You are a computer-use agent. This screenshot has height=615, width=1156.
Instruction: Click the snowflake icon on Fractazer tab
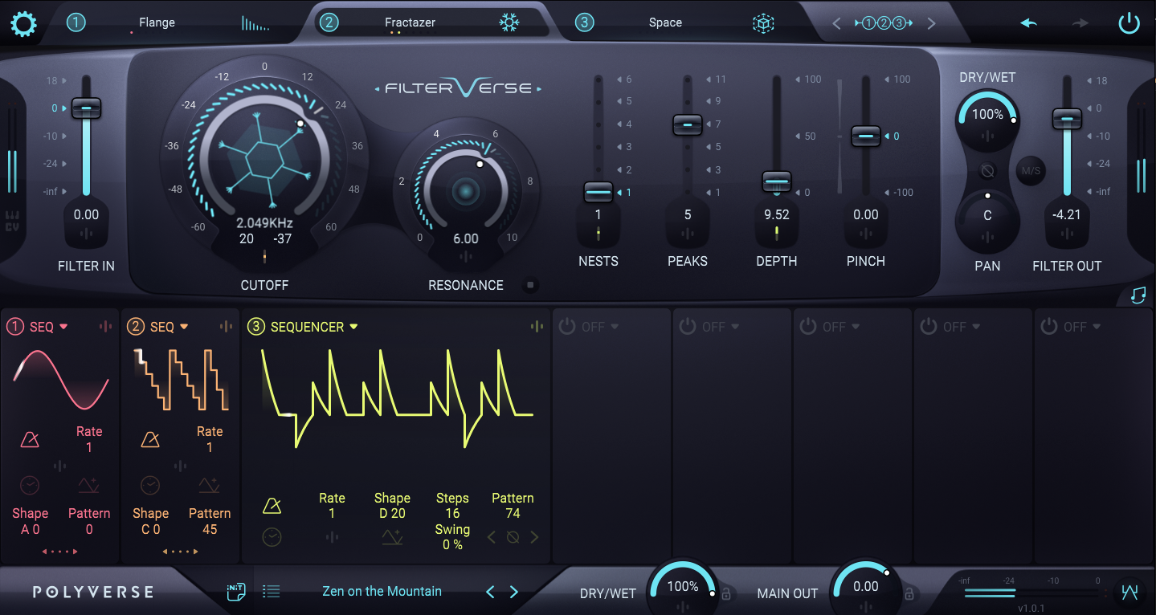509,23
